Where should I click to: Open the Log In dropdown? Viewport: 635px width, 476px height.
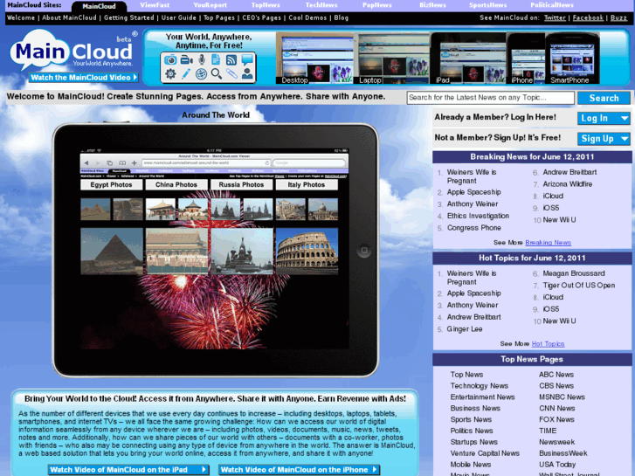click(604, 118)
